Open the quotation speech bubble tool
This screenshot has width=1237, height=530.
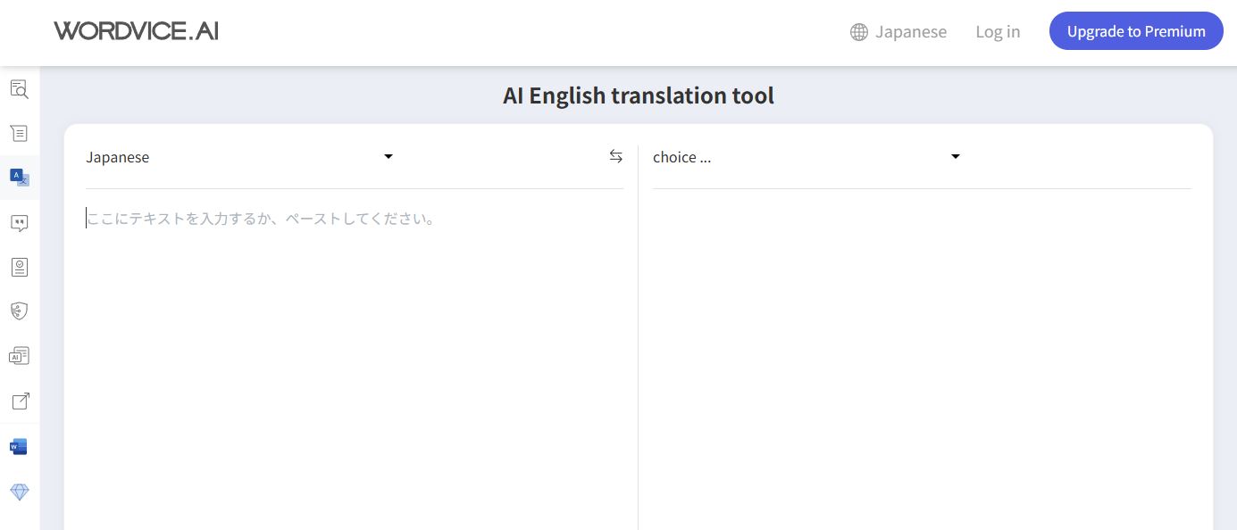click(19, 223)
